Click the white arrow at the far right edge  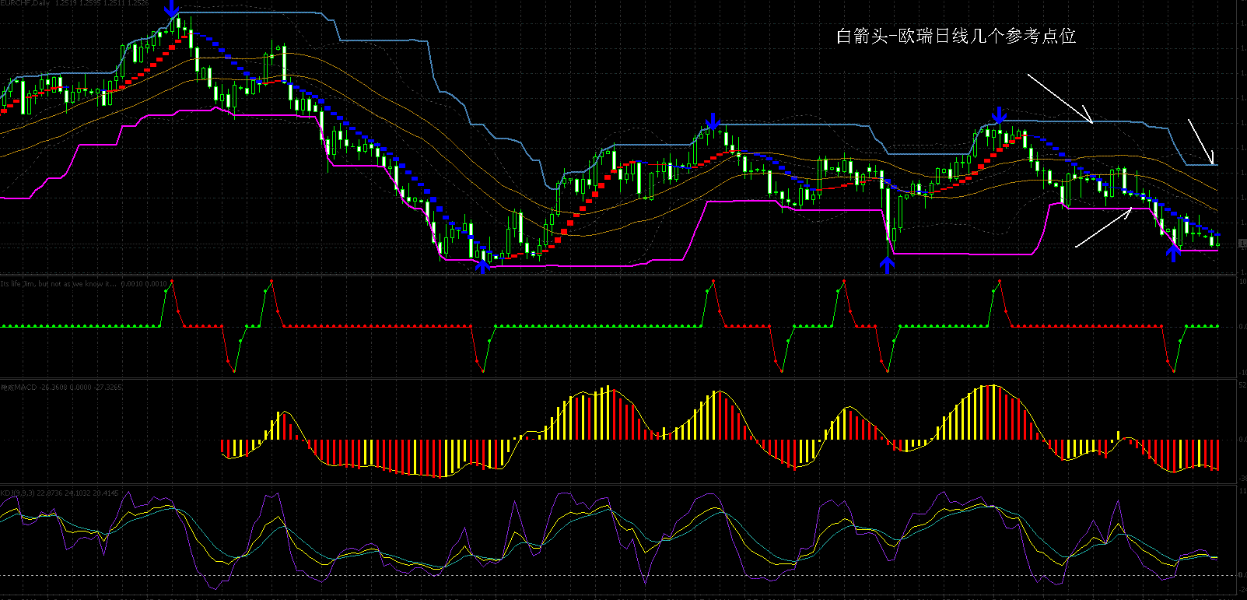1201,142
